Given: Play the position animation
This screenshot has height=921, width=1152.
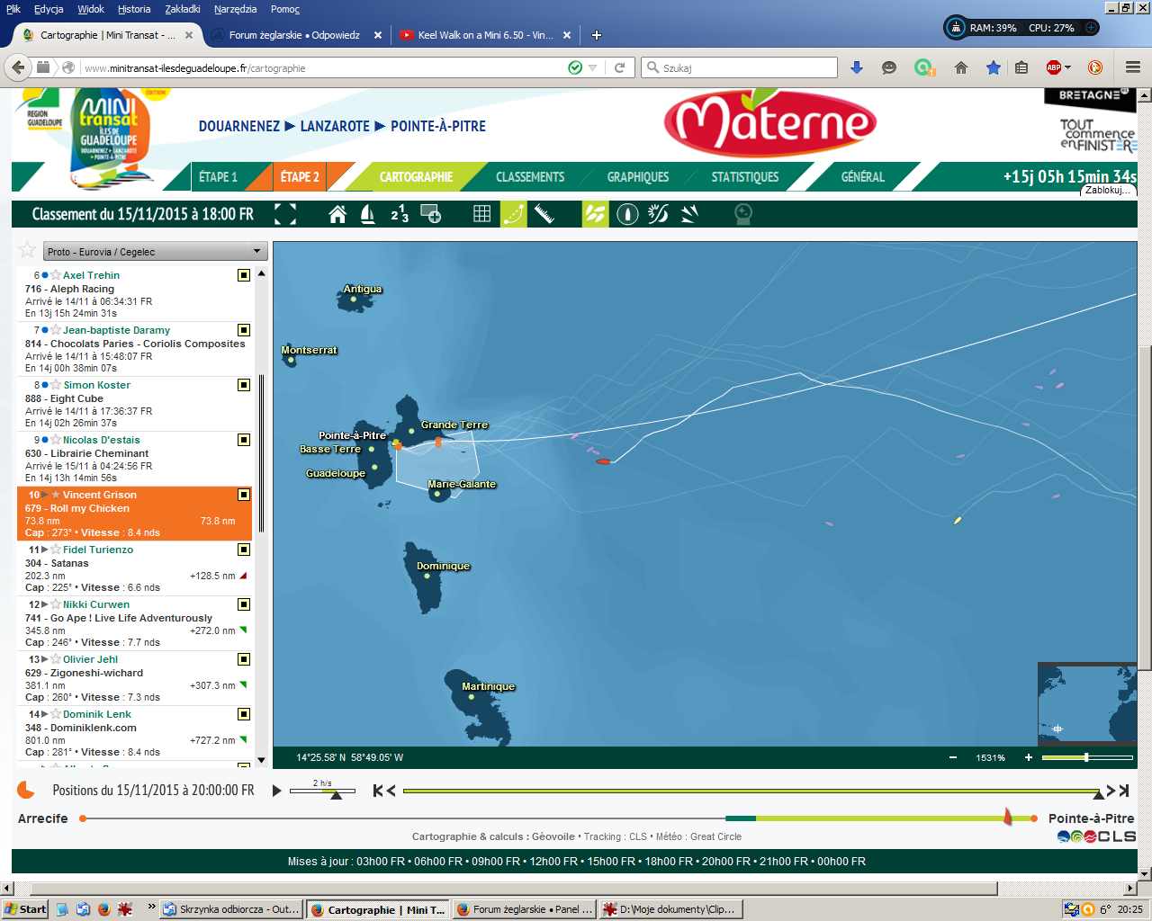Looking at the screenshot, I should click(277, 791).
